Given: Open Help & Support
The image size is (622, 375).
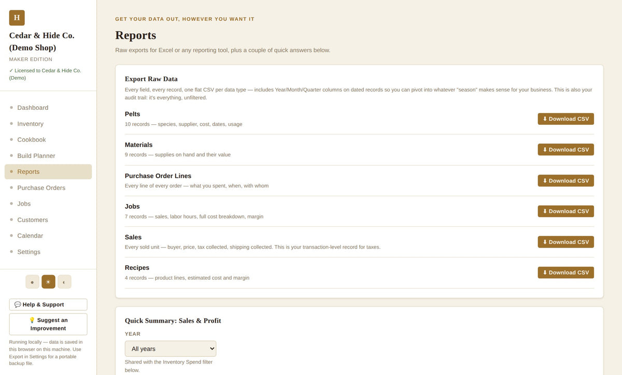Looking at the screenshot, I should point(48,305).
